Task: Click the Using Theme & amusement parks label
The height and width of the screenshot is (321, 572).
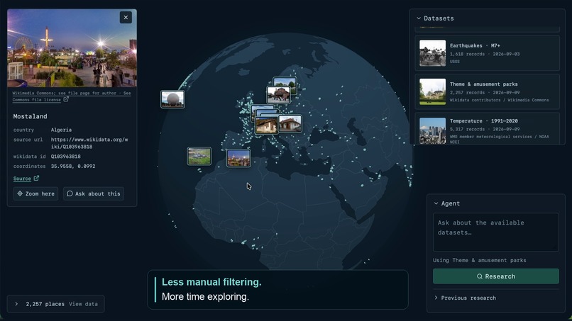Action: [479, 261]
